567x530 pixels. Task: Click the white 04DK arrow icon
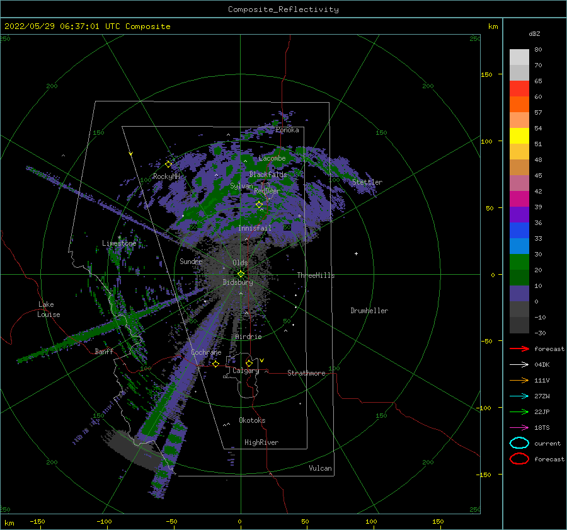(x=519, y=365)
